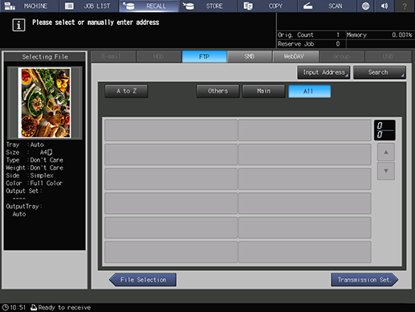Click the dimmed E-mail destination tab

tap(113, 56)
